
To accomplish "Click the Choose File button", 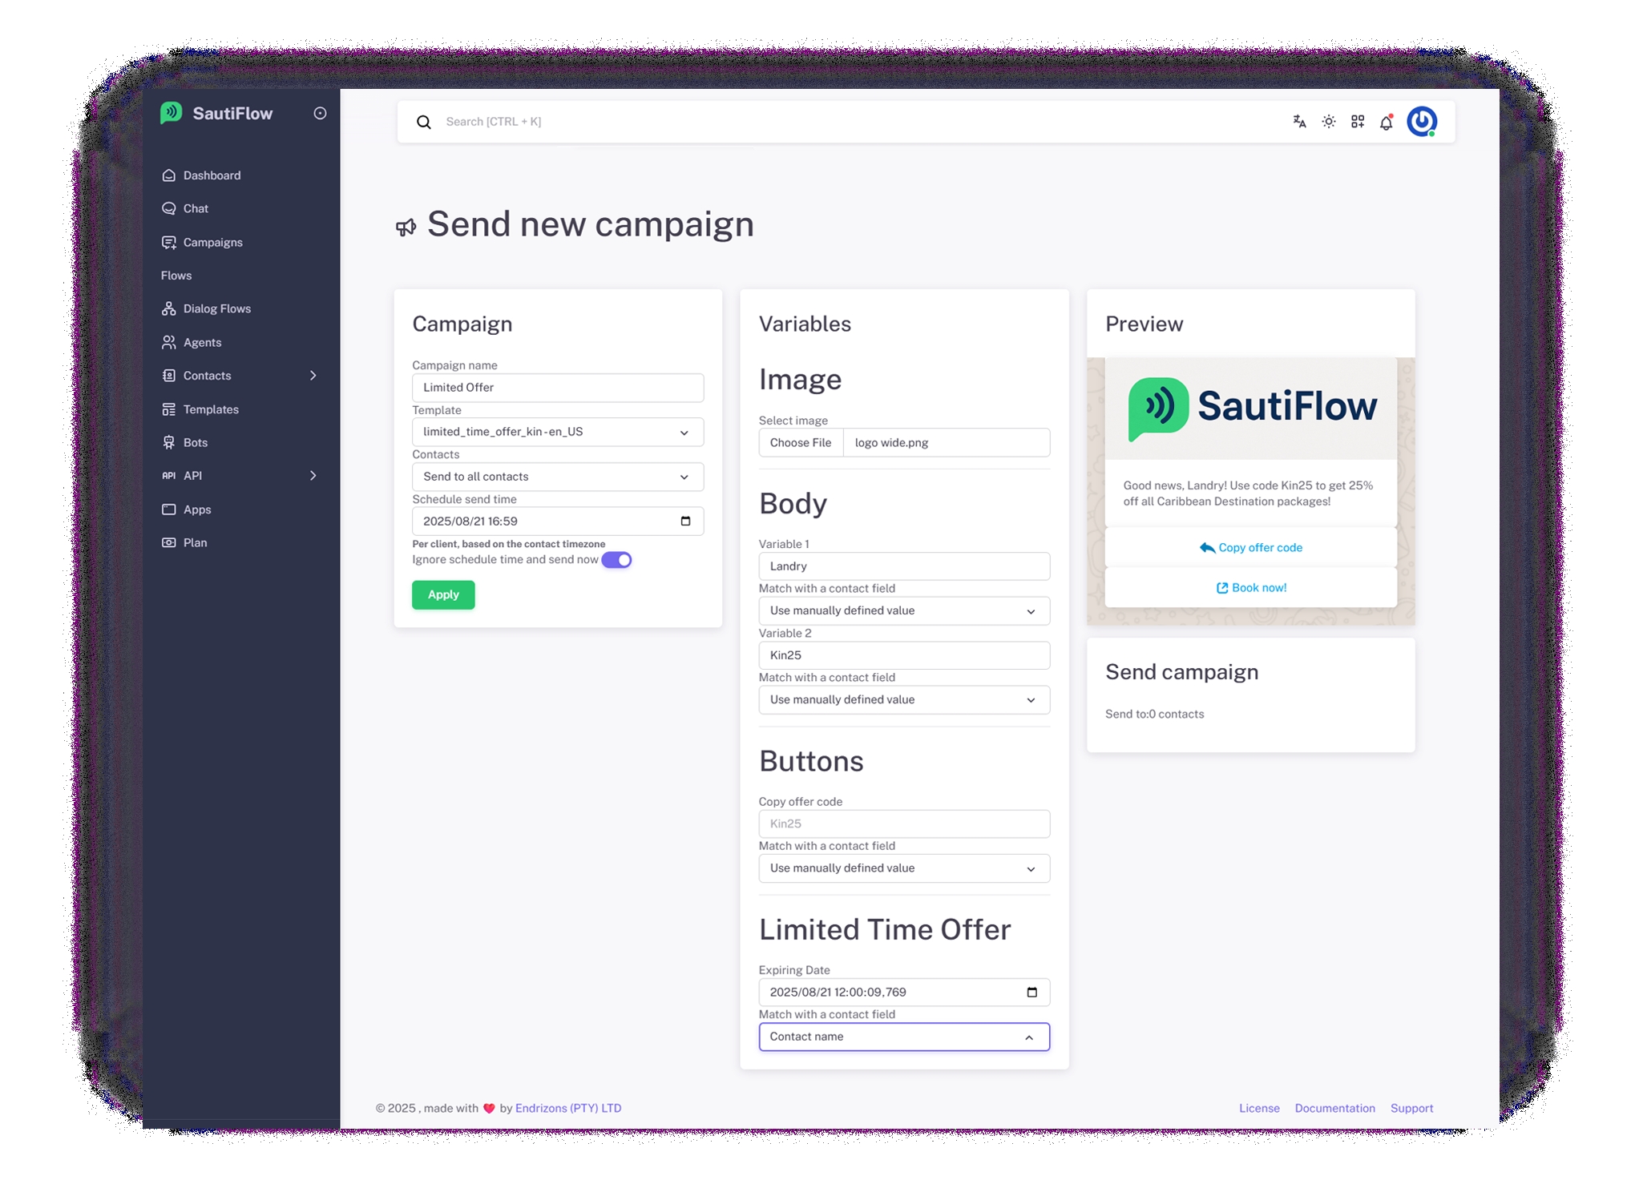I will (x=800, y=442).
